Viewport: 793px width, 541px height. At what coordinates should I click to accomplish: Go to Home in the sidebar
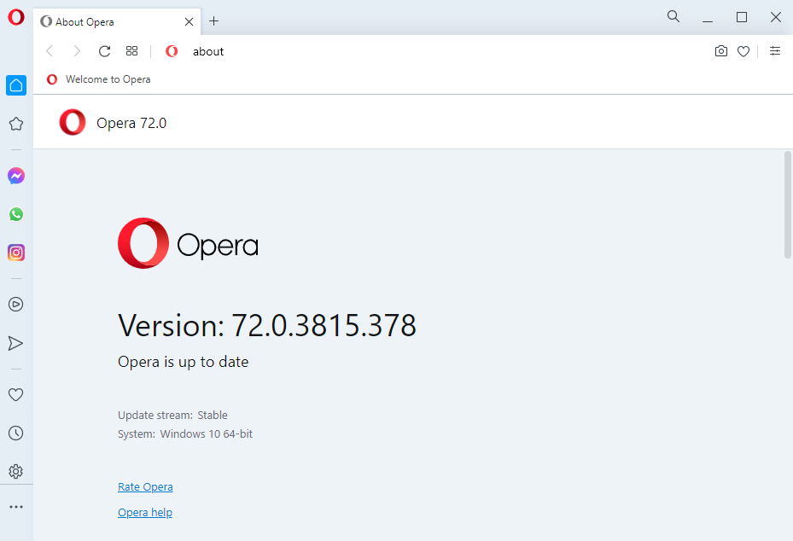tap(16, 85)
